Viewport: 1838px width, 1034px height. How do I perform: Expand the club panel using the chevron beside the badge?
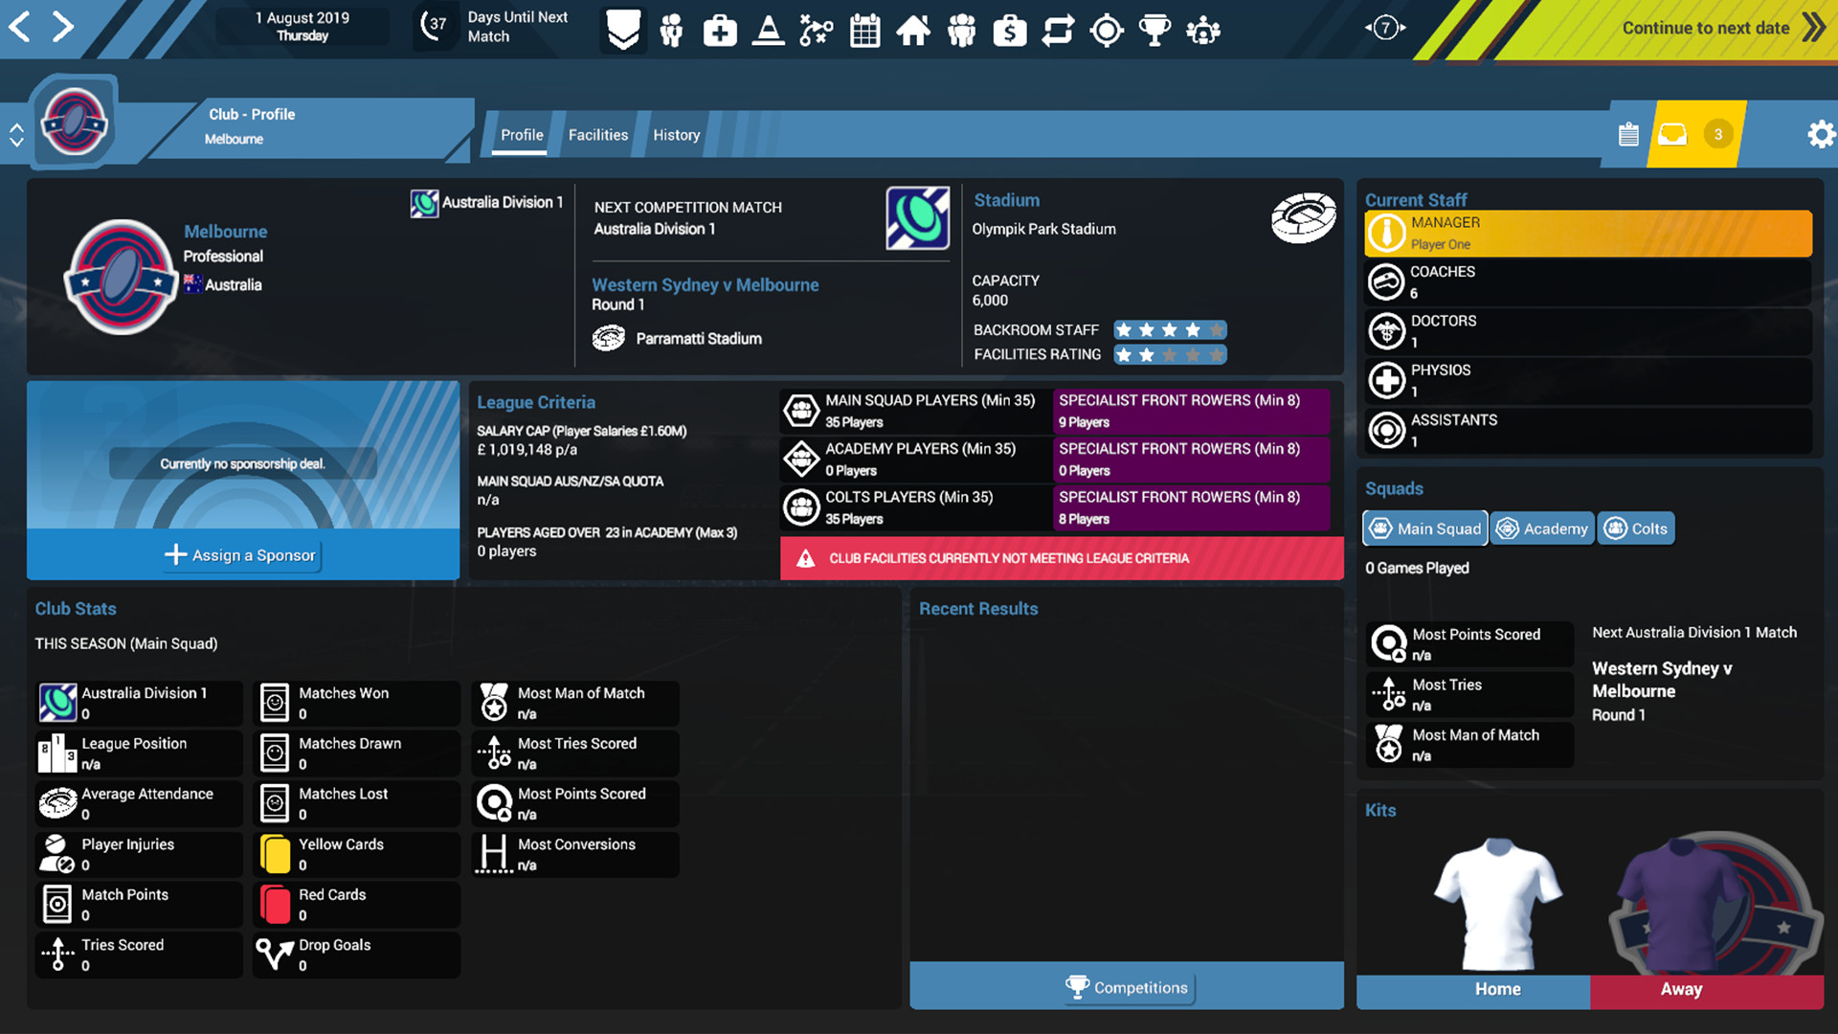15,134
